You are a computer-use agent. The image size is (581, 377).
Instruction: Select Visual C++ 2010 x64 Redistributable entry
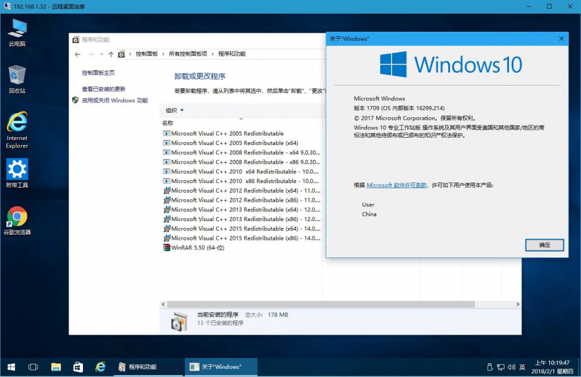tap(242, 171)
